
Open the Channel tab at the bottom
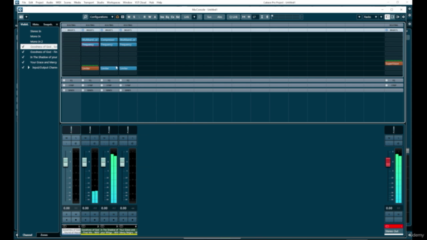[x=27, y=235]
